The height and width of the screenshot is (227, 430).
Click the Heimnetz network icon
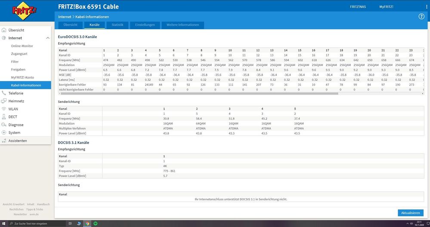[4, 101]
